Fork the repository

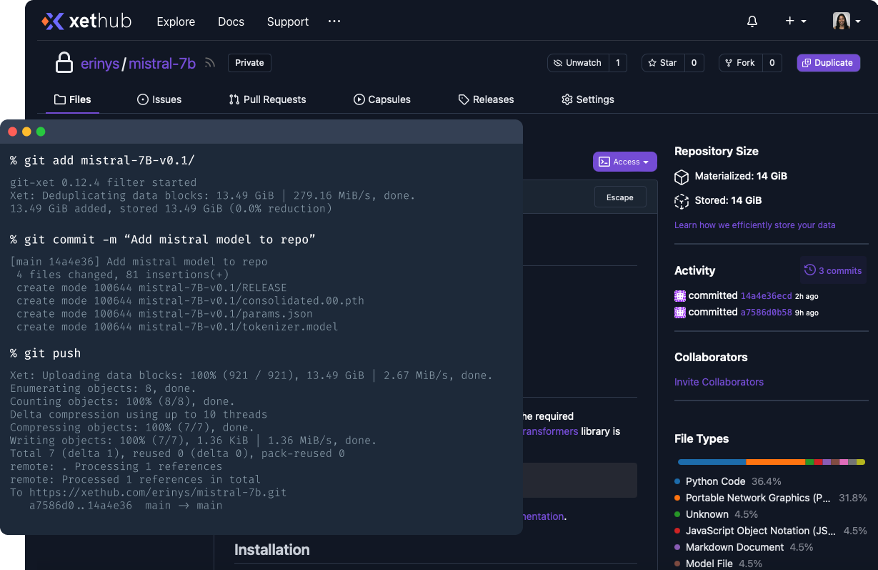(x=741, y=63)
